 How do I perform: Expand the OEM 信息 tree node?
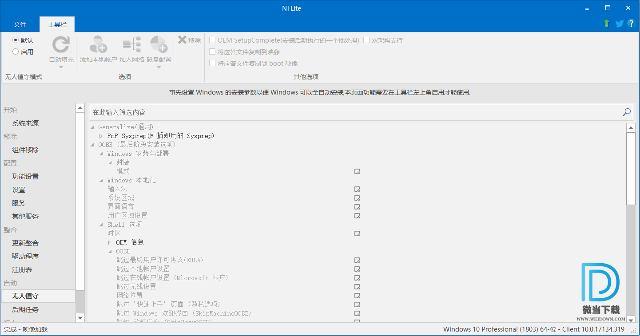click(x=110, y=242)
